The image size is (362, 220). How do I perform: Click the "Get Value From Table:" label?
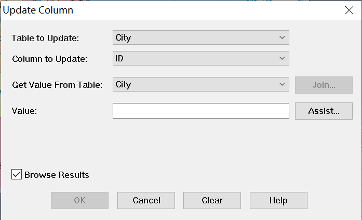click(x=57, y=85)
